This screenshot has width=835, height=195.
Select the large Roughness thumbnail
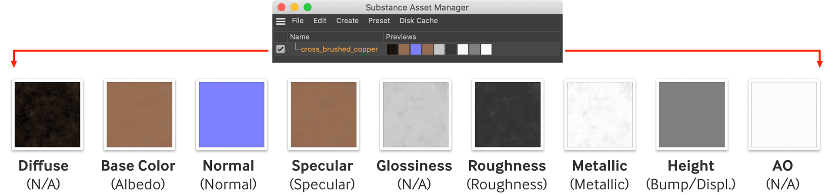point(508,115)
